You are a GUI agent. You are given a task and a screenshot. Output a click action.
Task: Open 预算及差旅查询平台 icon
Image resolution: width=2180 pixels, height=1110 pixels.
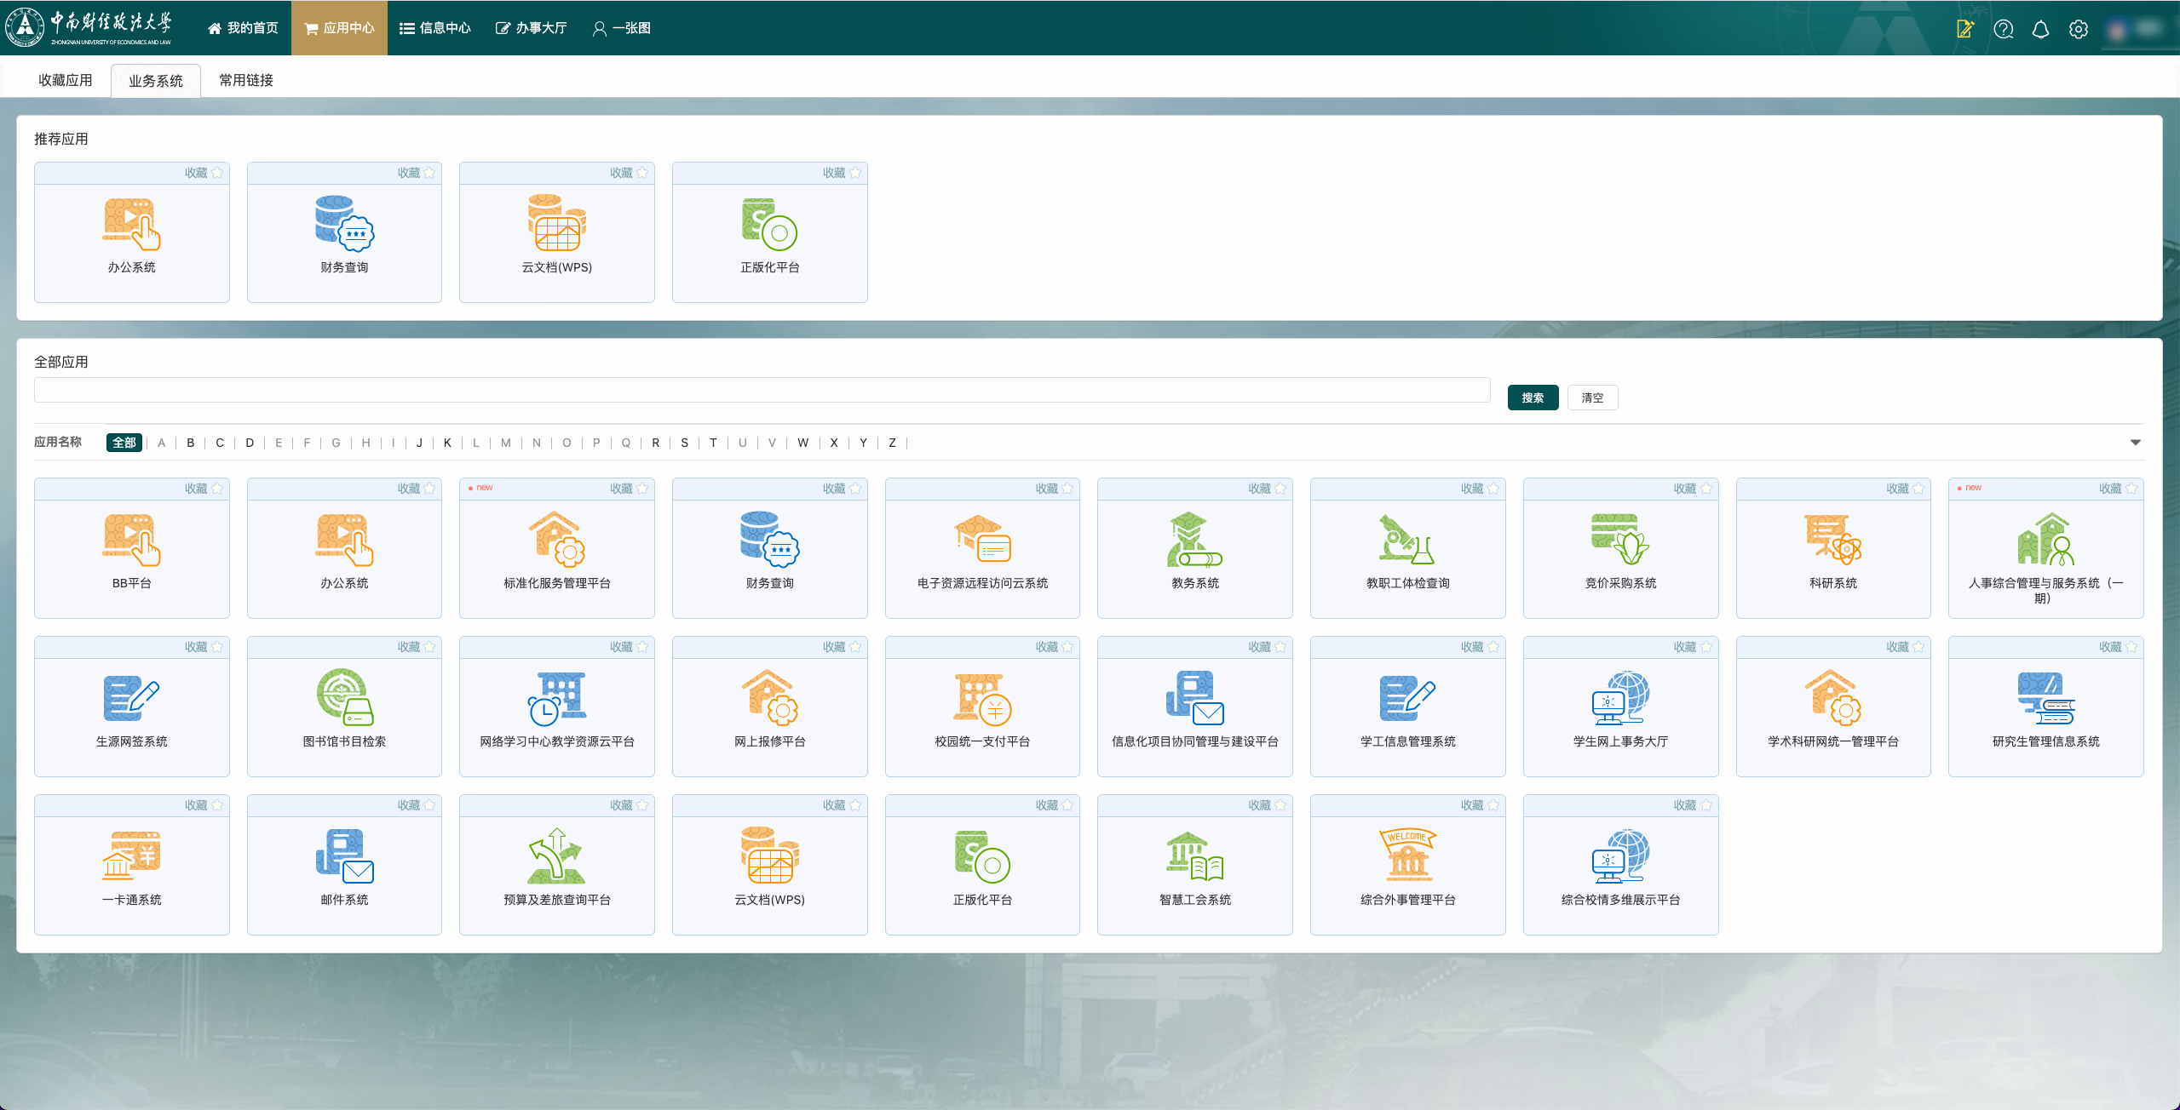tap(556, 856)
